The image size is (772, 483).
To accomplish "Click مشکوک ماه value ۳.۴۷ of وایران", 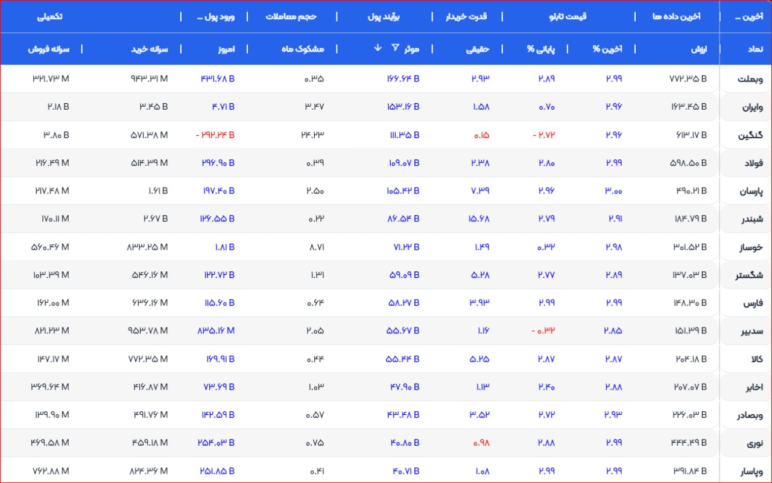I will click(315, 107).
